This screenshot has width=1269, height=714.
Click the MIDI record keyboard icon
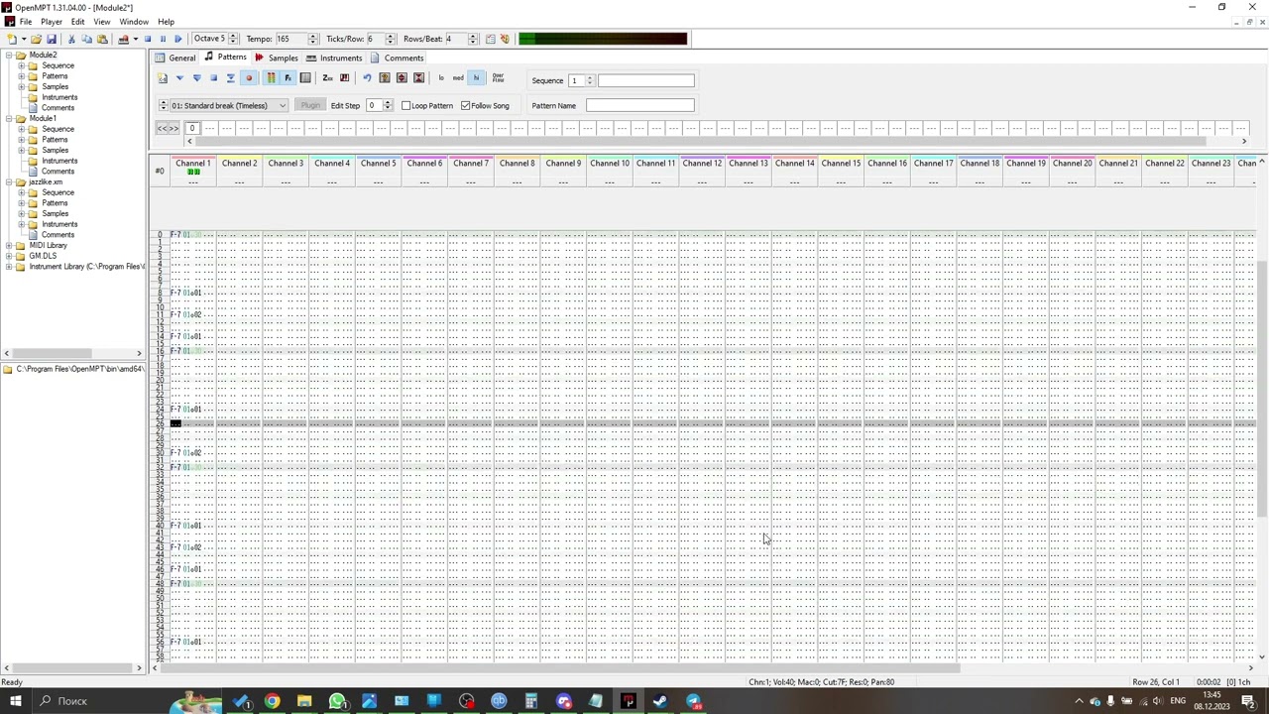click(x=123, y=39)
